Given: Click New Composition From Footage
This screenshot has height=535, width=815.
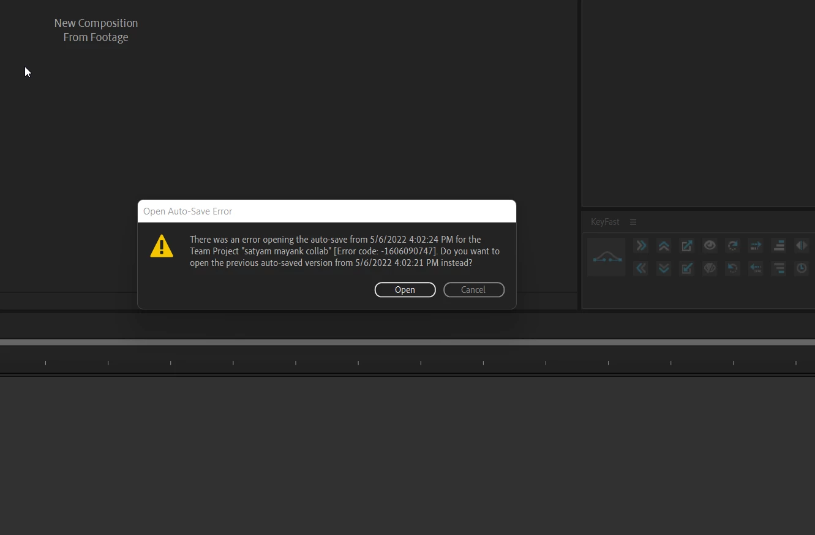Looking at the screenshot, I should coord(96,30).
